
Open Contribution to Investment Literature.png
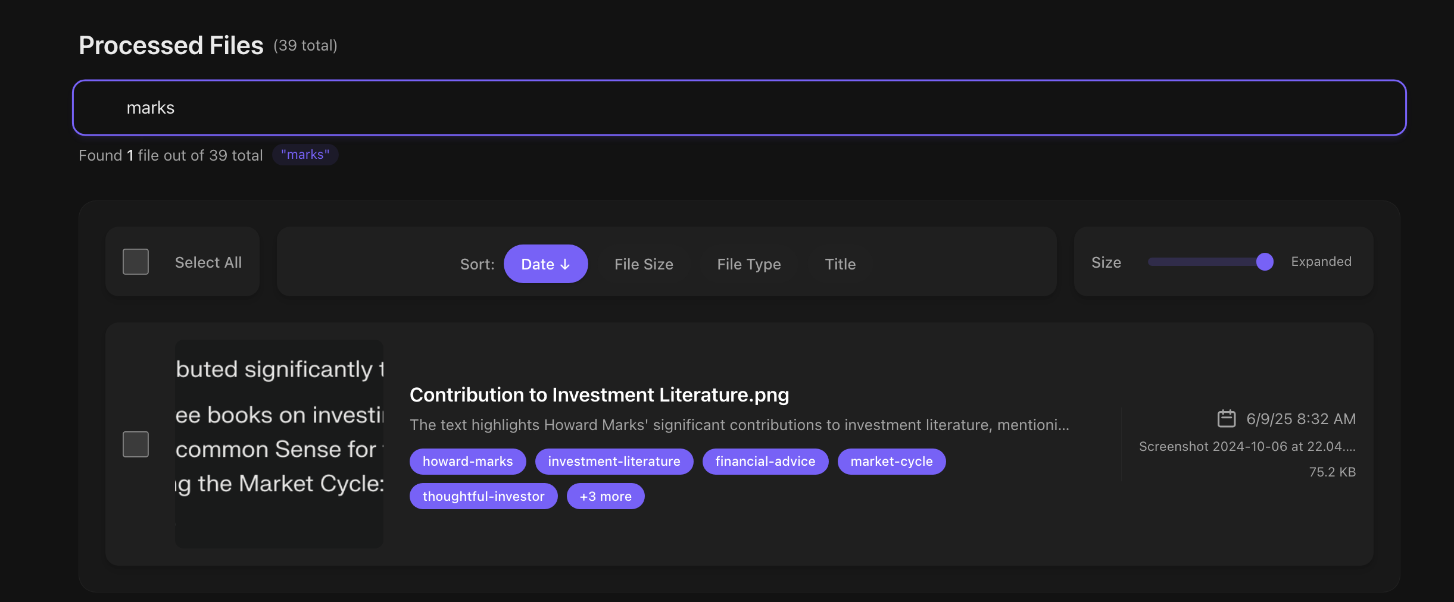point(599,394)
